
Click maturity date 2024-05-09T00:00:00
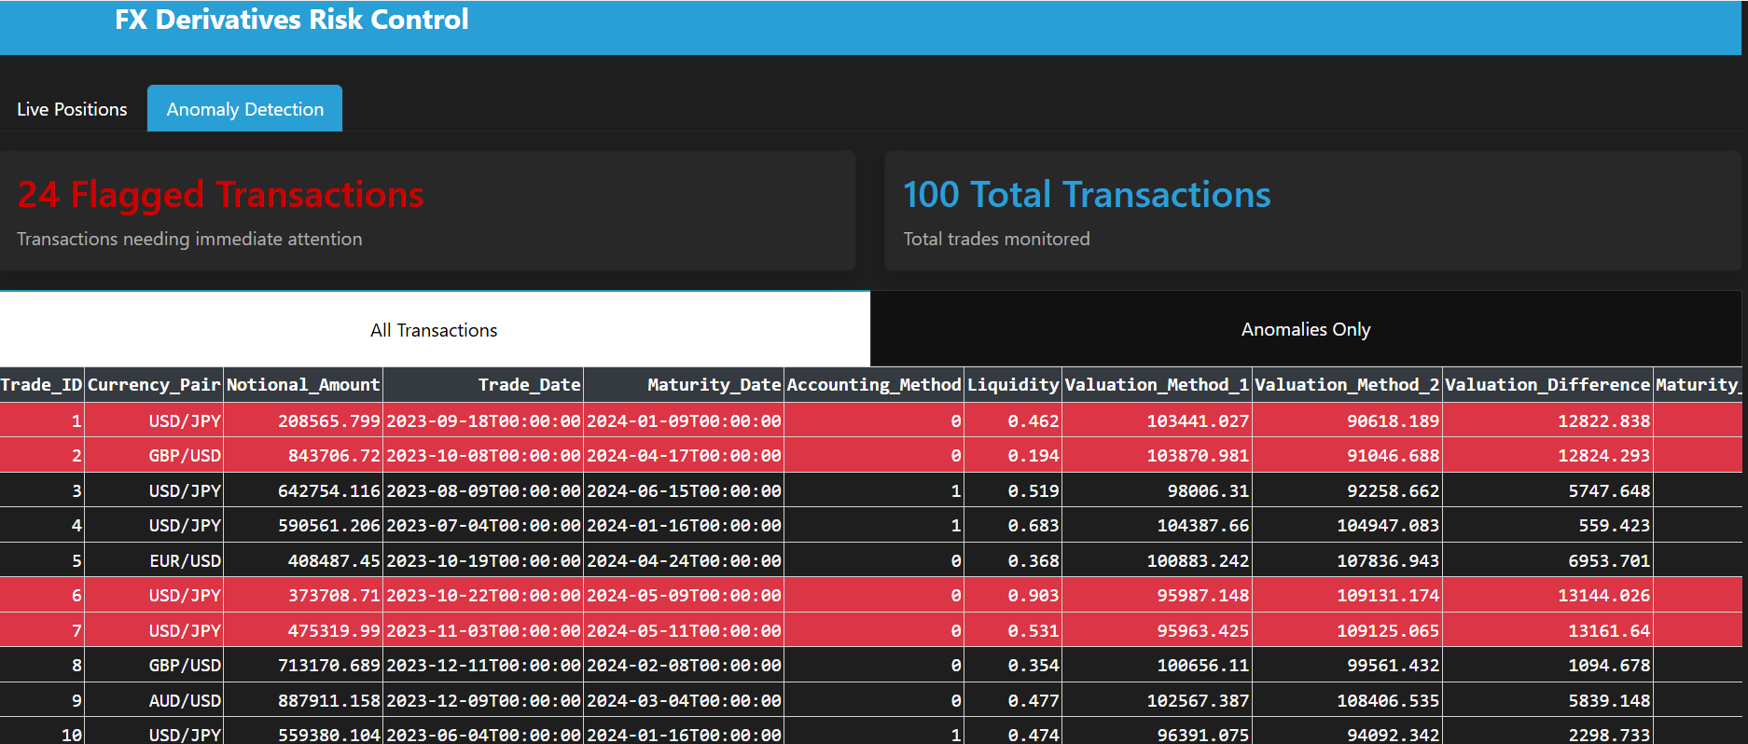(x=684, y=595)
